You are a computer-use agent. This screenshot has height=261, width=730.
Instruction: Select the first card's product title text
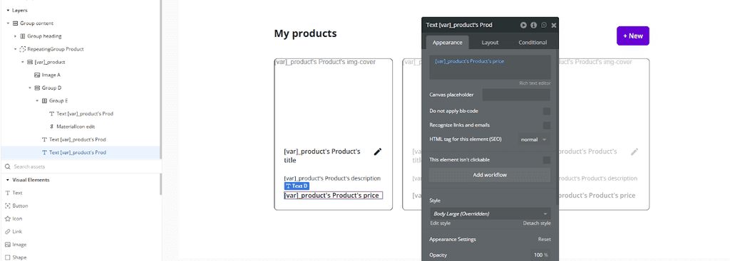[322, 156]
